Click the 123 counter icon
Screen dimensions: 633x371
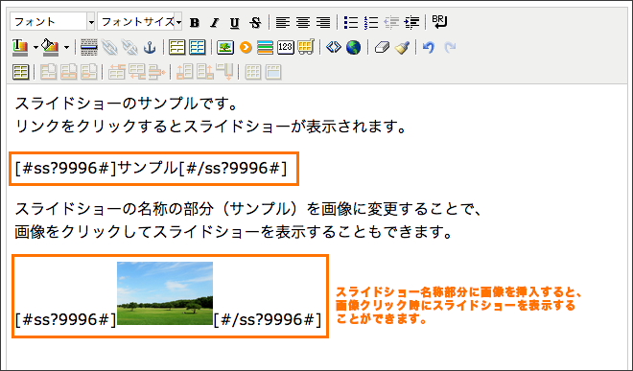(286, 48)
